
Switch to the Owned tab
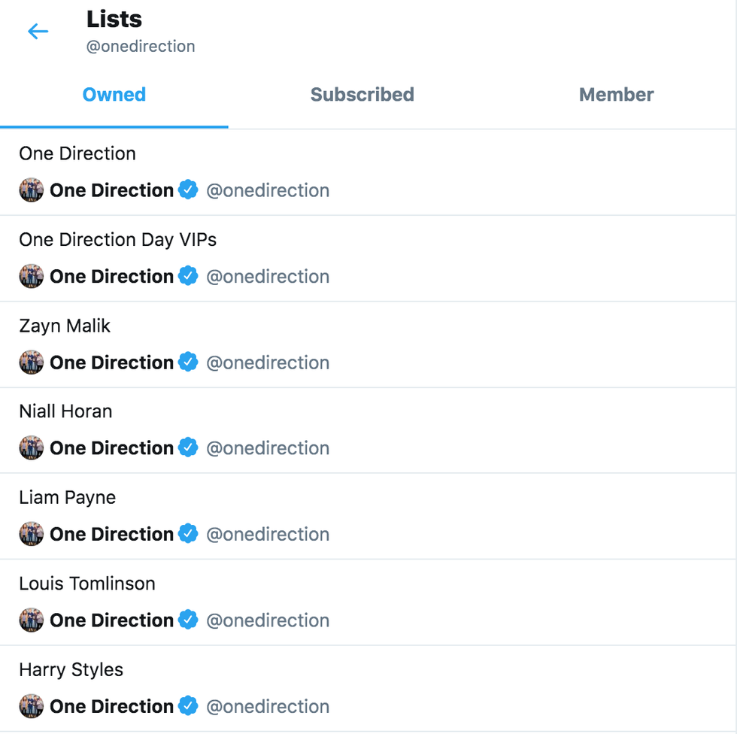114,95
